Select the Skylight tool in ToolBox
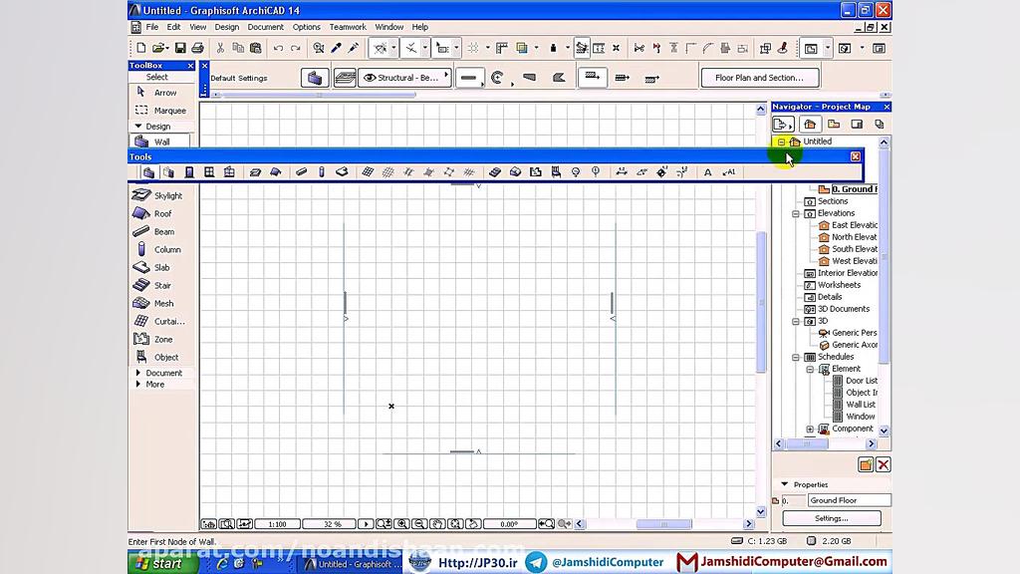 point(158,195)
